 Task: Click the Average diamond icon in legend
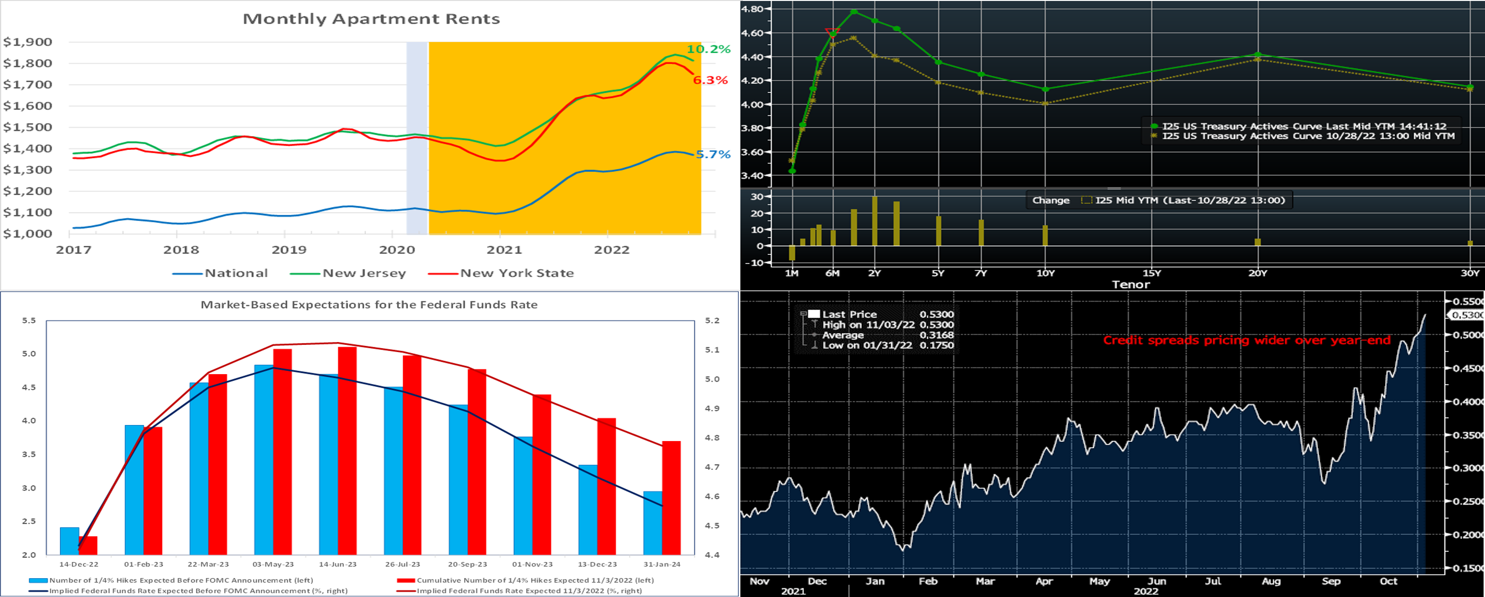point(814,335)
